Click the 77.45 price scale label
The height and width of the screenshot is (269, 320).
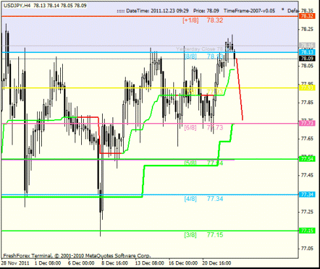pos(307,175)
